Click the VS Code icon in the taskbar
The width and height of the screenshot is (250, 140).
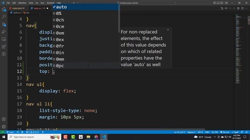click(104, 137)
